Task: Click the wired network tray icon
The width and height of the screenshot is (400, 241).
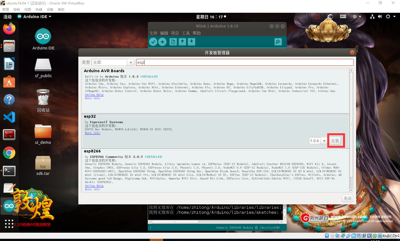Action: coord(372,17)
